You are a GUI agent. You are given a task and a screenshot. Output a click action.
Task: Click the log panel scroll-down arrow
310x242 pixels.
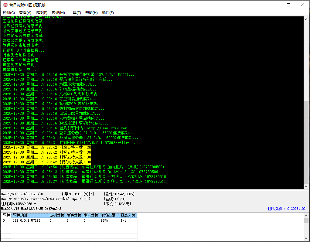(x=306, y=186)
